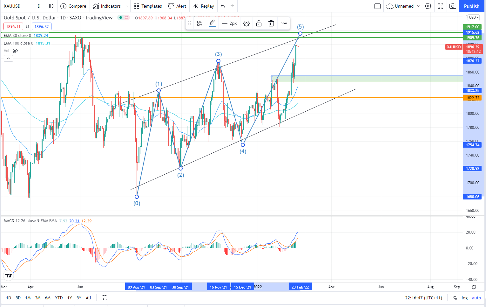Start bar Replay mode
This screenshot has height=307, width=486.
pyautogui.click(x=203, y=6)
